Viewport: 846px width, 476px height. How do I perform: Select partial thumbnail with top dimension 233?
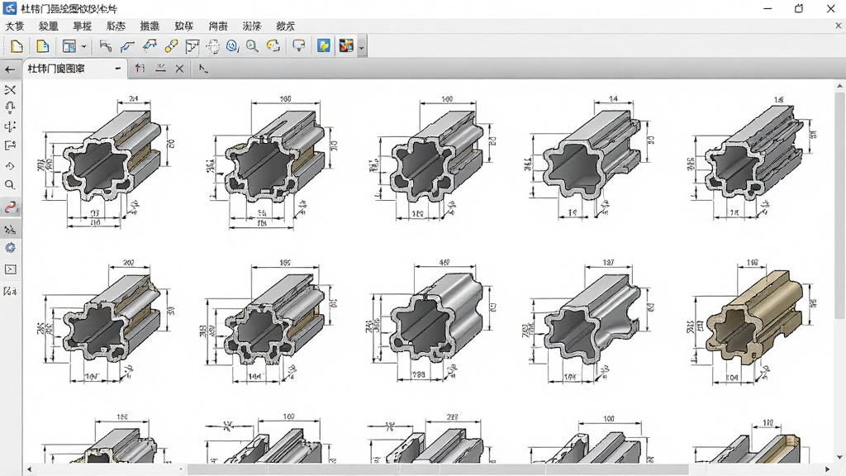click(x=431, y=438)
